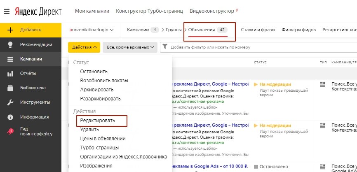
Task: Click the Информация info circle icon
Action: coord(10,117)
